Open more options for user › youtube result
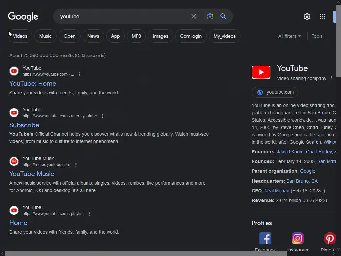 [103, 116]
